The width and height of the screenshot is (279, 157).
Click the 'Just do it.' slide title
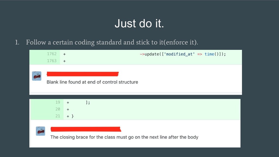click(x=139, y=23)
